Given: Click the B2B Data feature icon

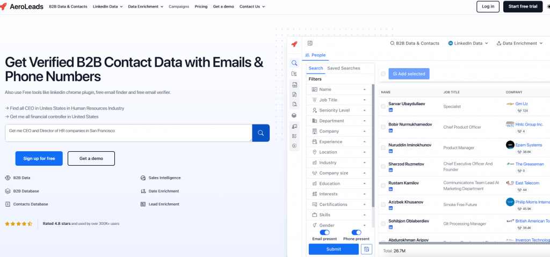Looking at the screenshot, I should pos(8,178).
